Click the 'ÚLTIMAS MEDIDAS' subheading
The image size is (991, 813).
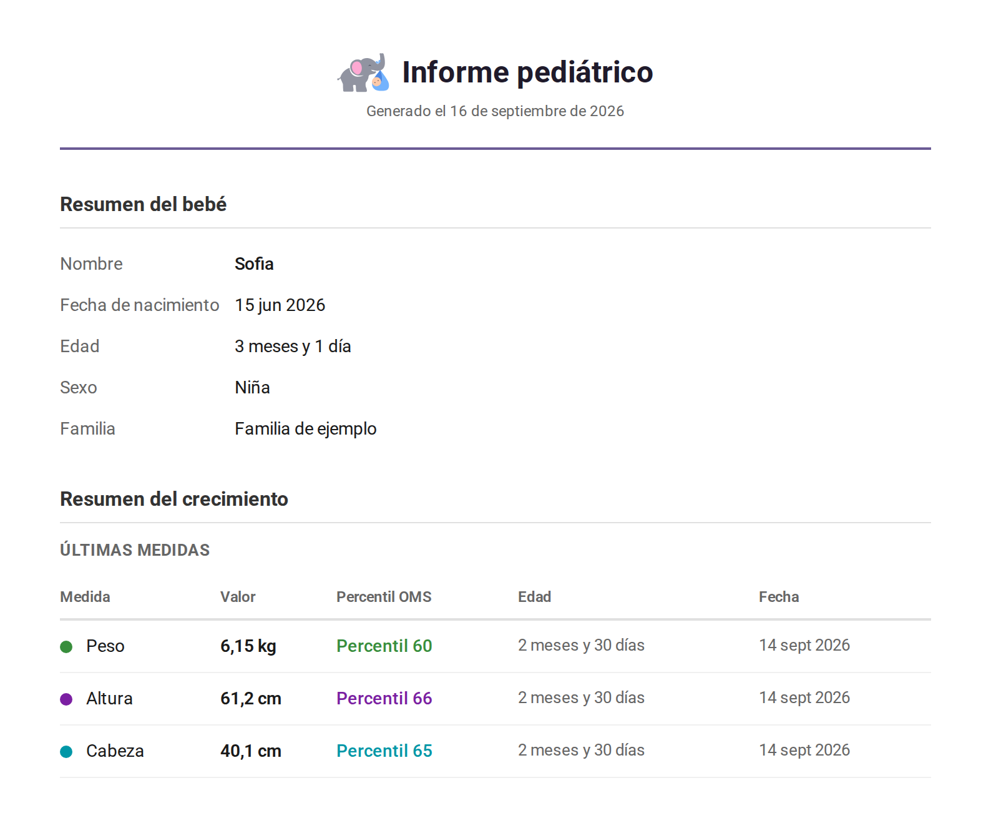point(135,549)
